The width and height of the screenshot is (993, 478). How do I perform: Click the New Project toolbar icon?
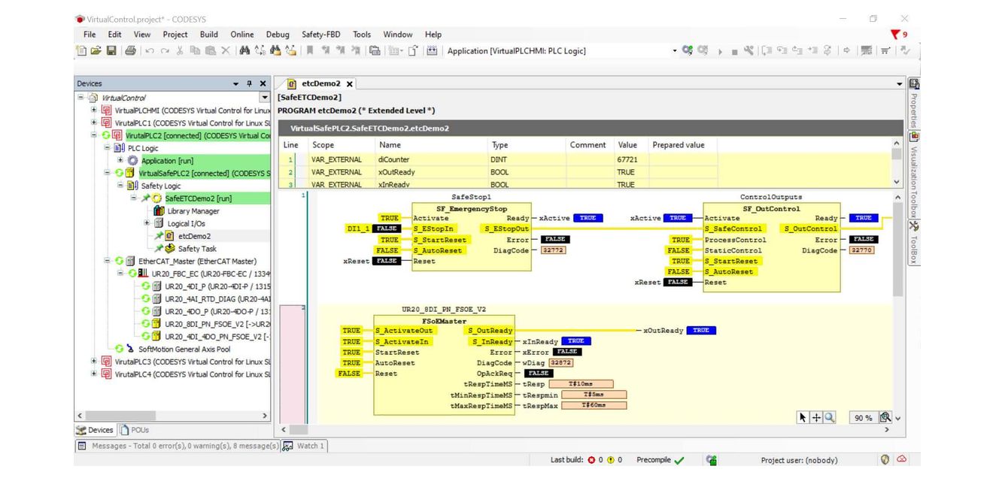[81, 51]
